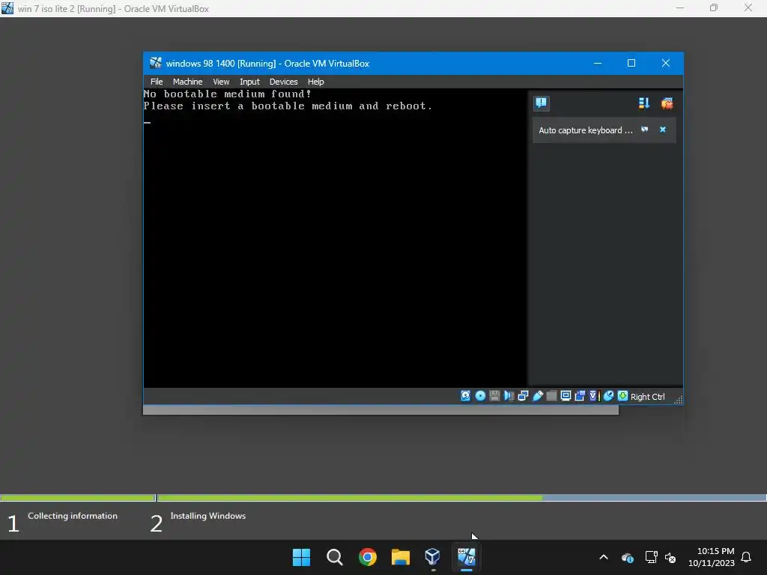Restore down the win 7 iso lite 2 window
The width and height of the screenshot is (767, 575).
click(714, 8)
